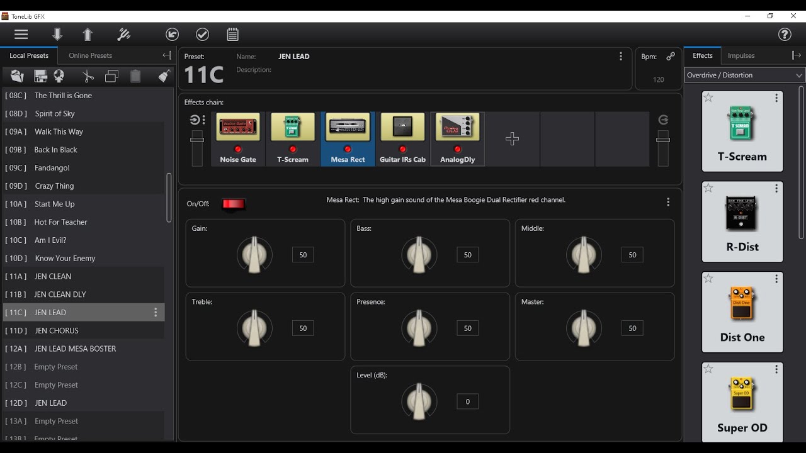Screen dimensions: 806x453
Task: Favorite the T-Scream effect star
Action: coord(708,98)
